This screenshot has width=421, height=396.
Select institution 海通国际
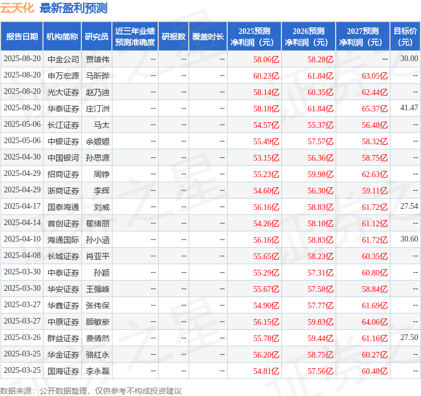point(63,239)
